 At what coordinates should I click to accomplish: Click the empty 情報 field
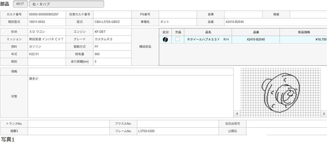130,71
